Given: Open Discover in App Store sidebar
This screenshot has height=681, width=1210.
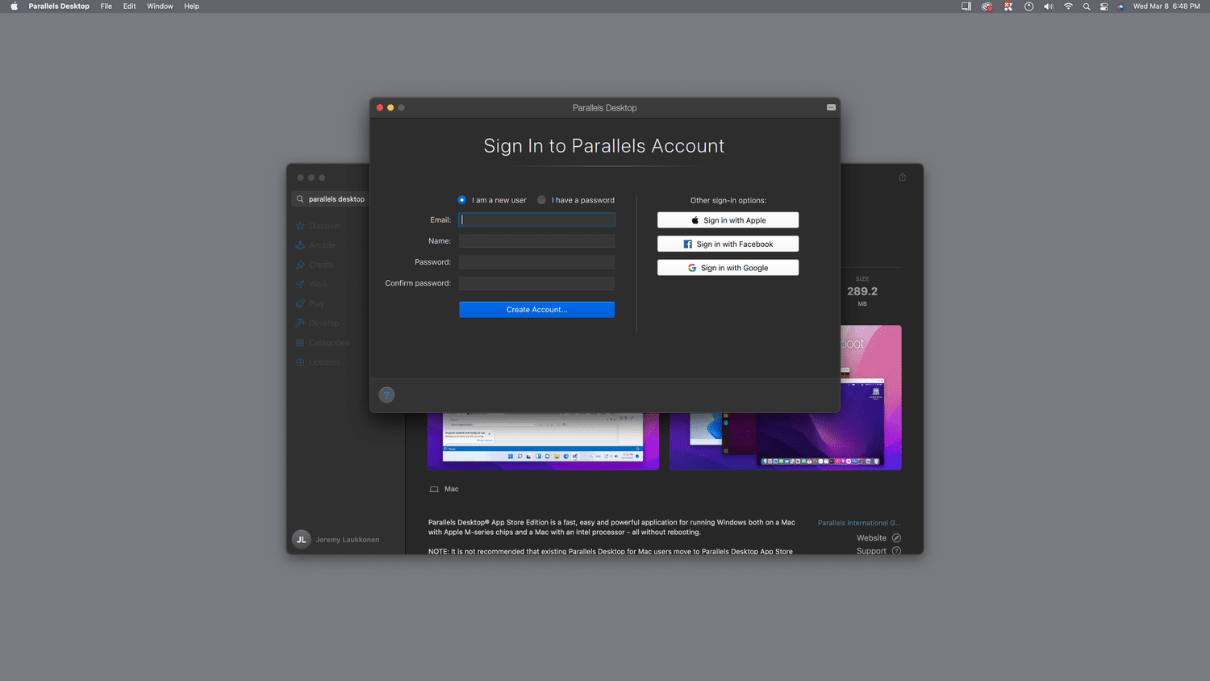Looking at the screenshot, I should pos(318,226).
